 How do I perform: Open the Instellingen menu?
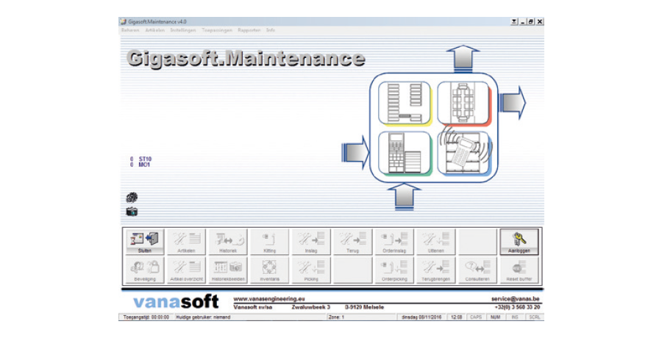click(x=183, y=30)
